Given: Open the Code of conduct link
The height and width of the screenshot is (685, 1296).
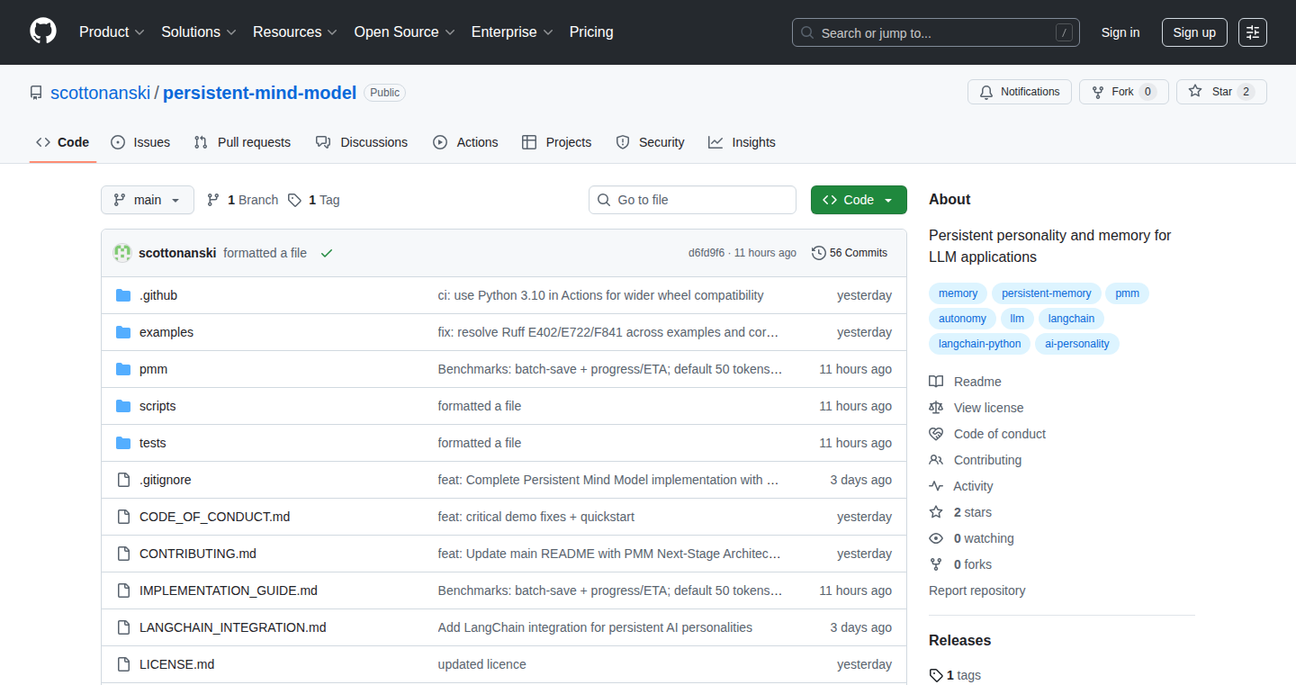Looking at the screenshot, I should [x=987, y=434].
